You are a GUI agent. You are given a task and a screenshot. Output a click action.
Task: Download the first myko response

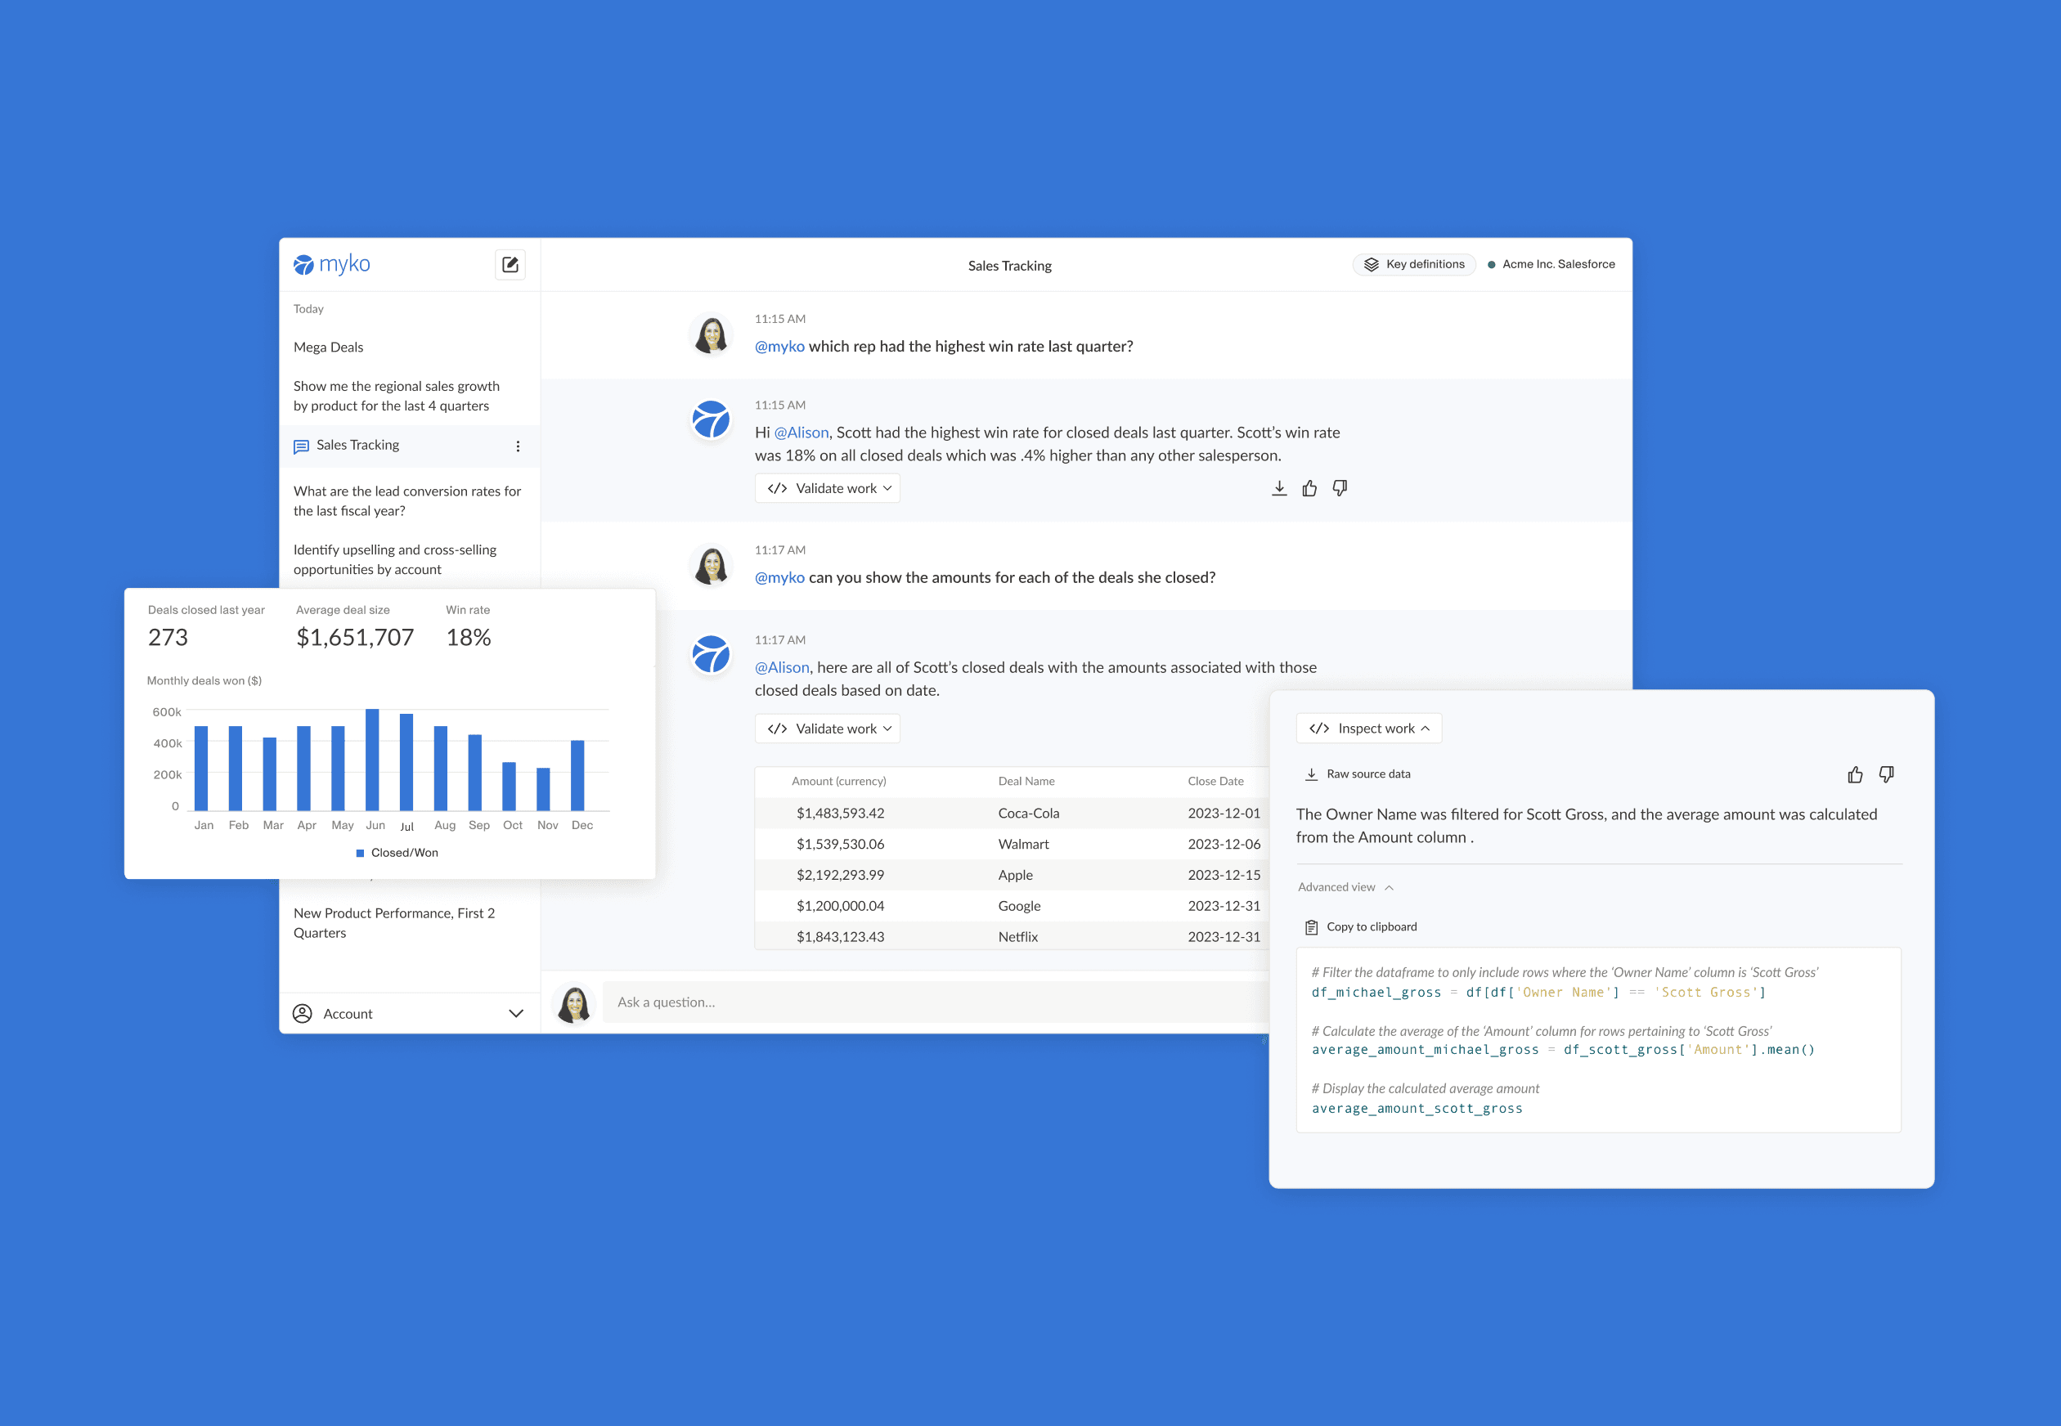[1279, 488]
